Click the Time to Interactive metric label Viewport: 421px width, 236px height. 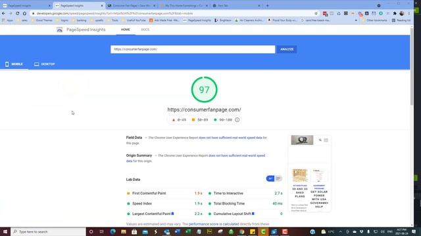tap(228, 193)
